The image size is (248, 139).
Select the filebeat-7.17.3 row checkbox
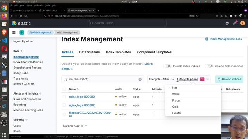(64, 115)
